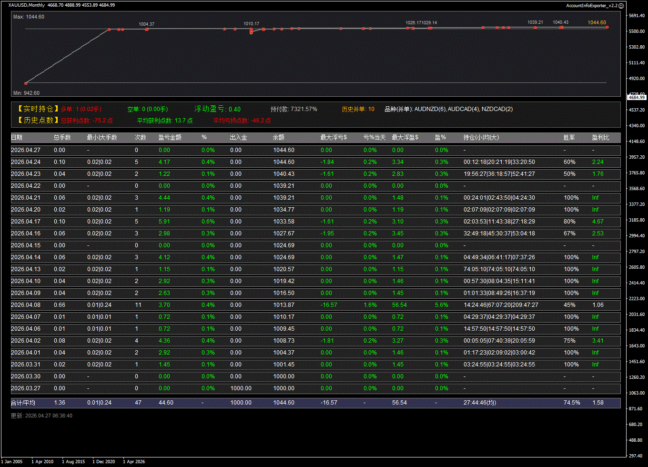Click the 日期 column header
The width and height of the screenshot is (648, 467).
[16, 137]
